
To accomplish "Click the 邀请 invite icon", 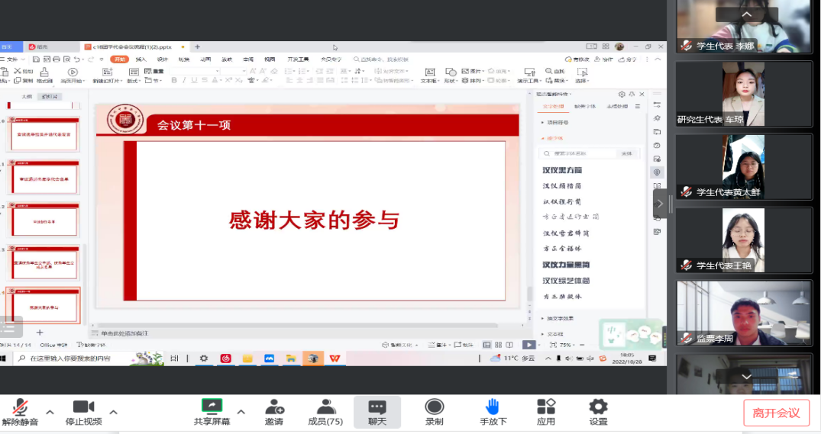I will point(274,407).
